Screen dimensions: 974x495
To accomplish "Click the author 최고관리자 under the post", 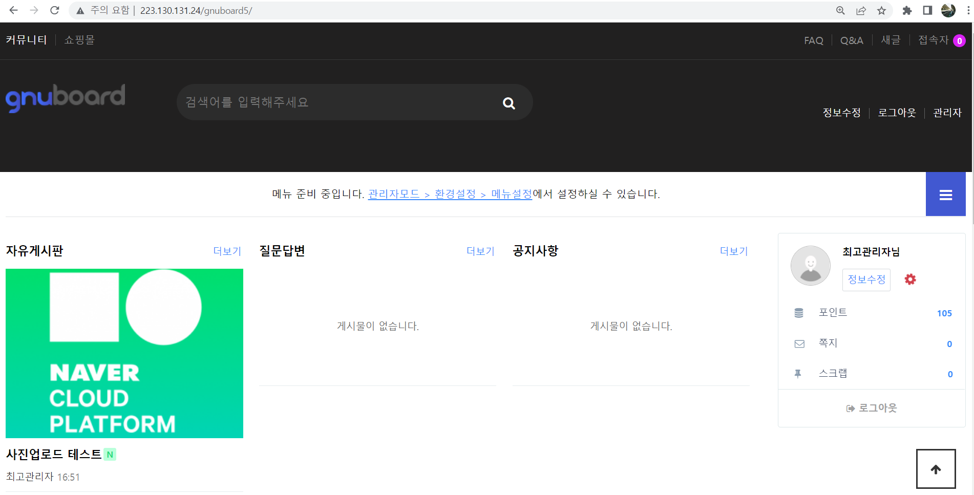I will click(x=30, y=477).
